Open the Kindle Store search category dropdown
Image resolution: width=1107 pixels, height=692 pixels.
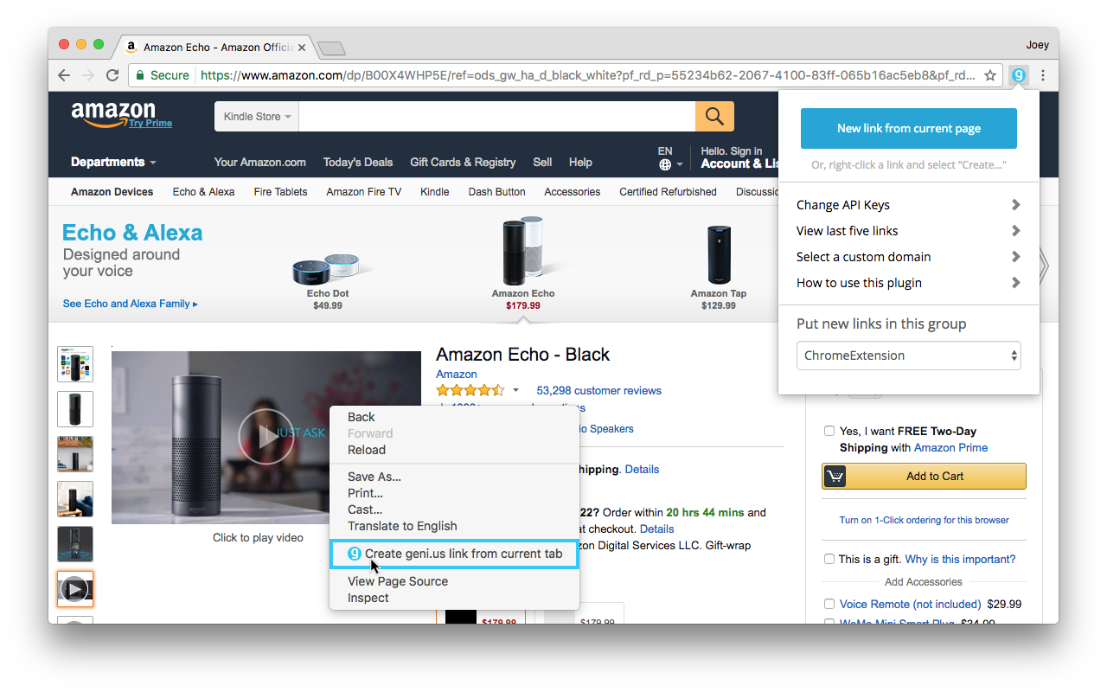coord(257,117)
